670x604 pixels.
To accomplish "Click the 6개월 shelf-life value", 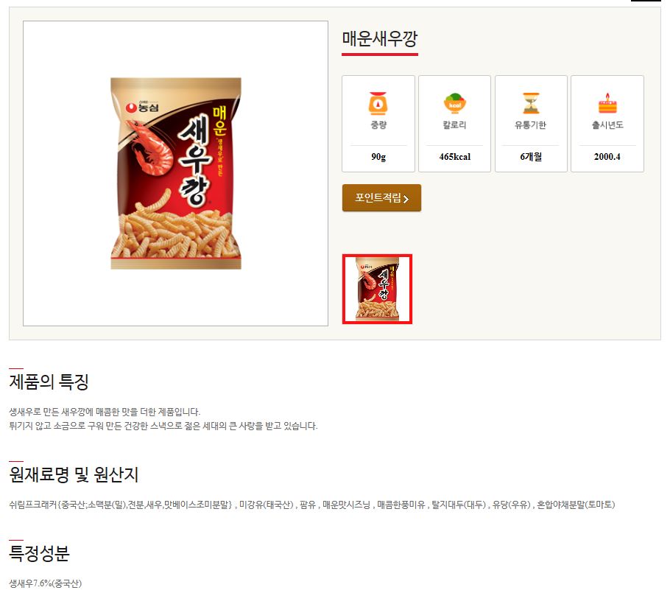I will 531,157.
